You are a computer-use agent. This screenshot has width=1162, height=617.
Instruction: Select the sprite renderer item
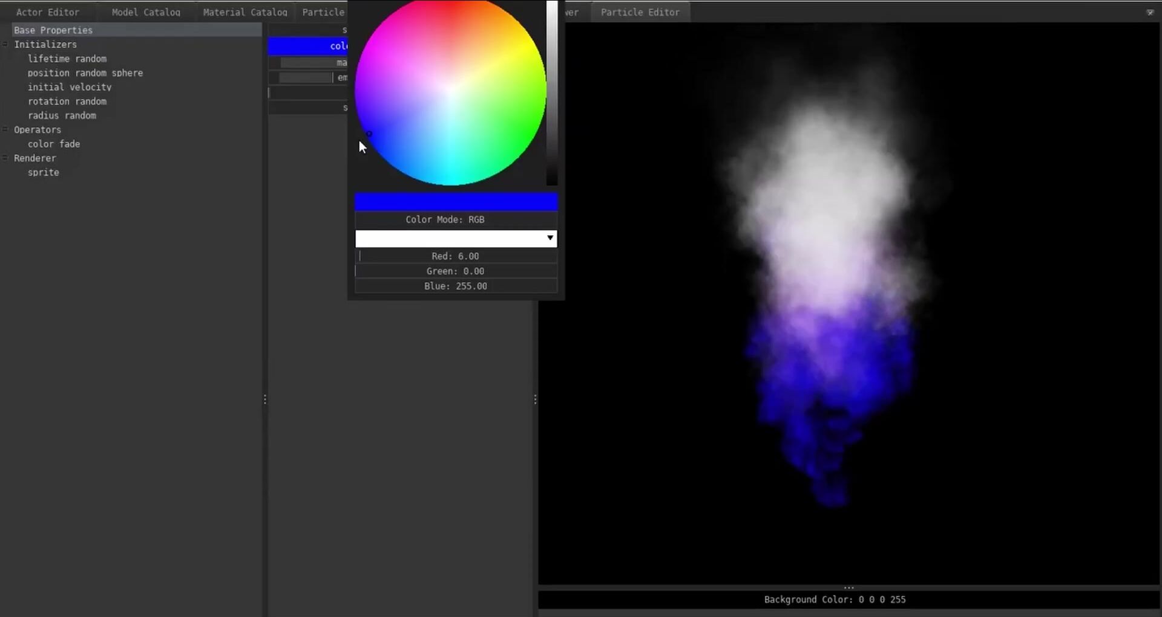[44, 172]
